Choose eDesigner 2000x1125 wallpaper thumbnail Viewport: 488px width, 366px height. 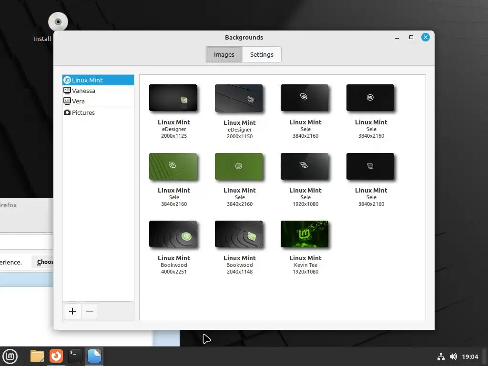[x=173, y=98]
